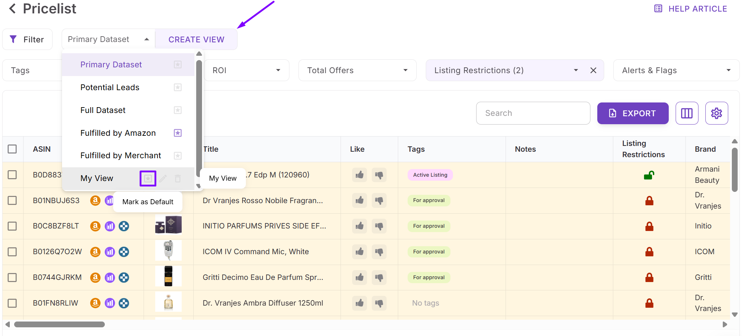The height and width of the screenshot is (336, 742).
Task: Expand the Alerts & Flags dropdown
Action: click(676, 70)
